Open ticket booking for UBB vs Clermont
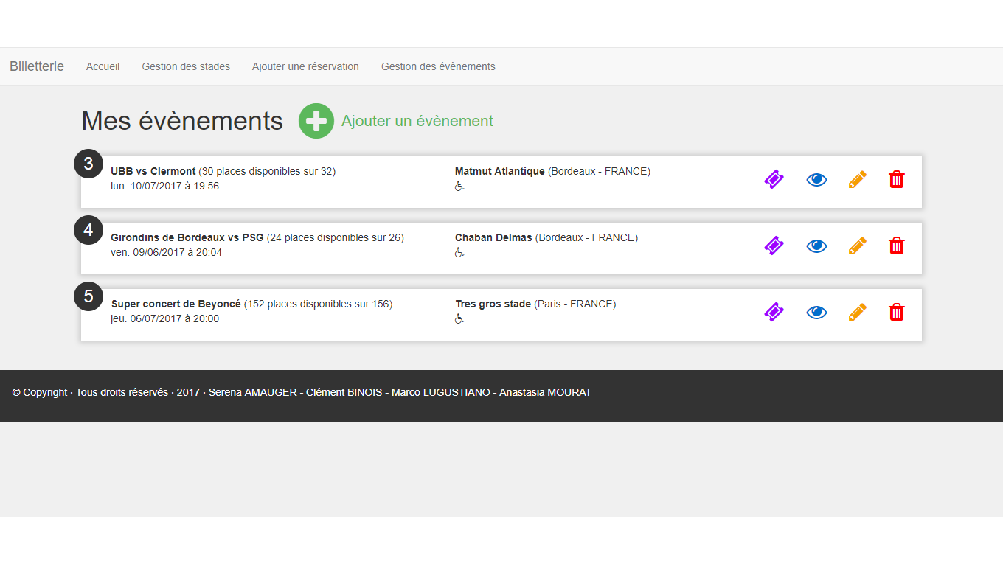 774,179
